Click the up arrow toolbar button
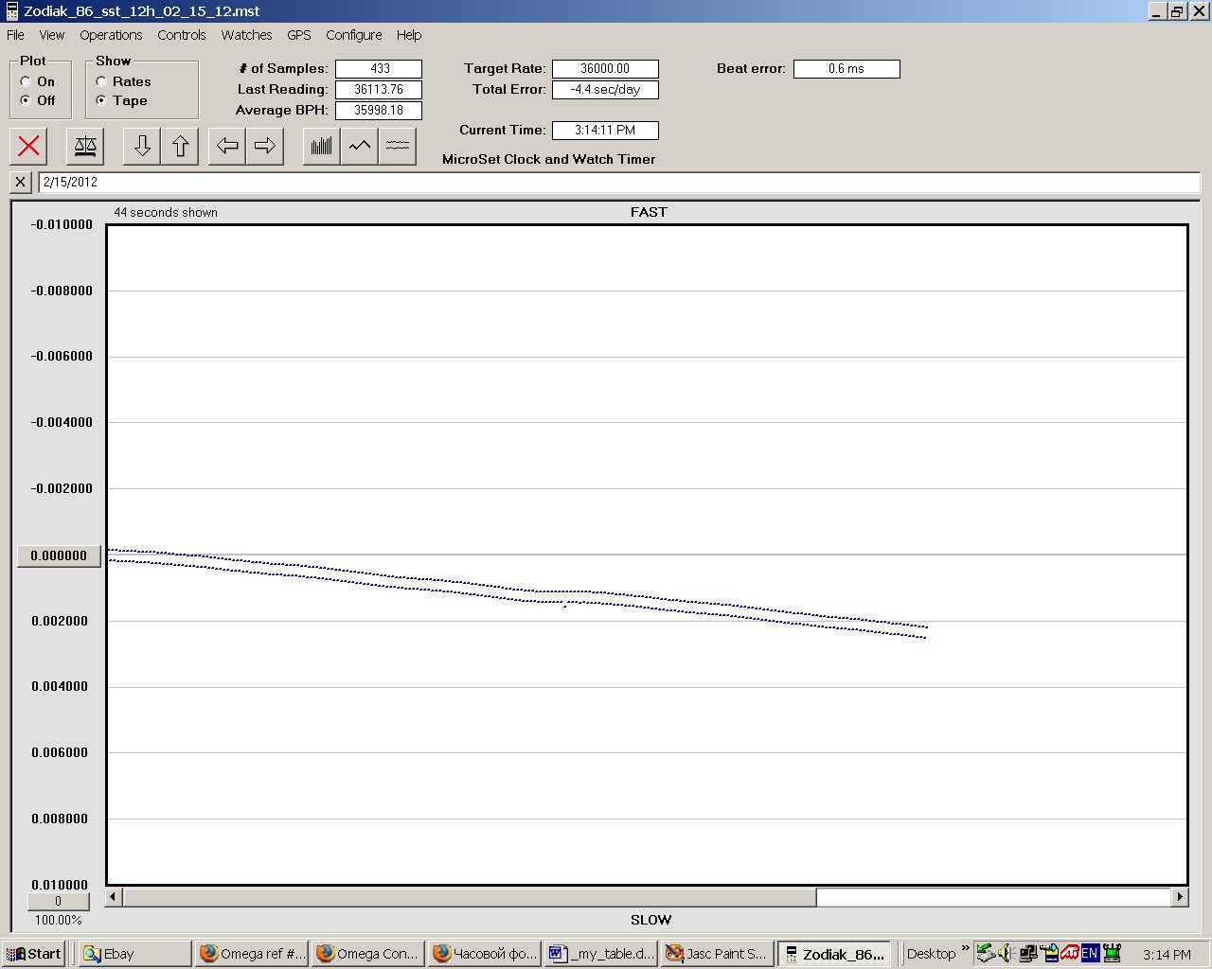Viewport: 1212px width, 969px height. point(180,146)
